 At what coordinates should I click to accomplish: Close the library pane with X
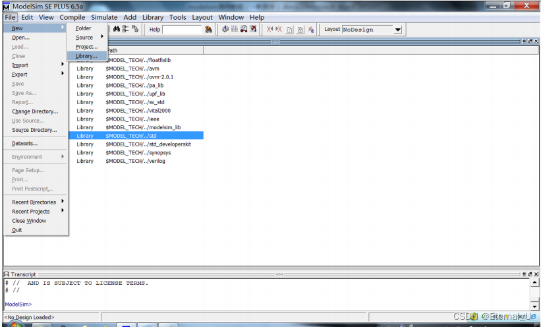click(536, 41)
